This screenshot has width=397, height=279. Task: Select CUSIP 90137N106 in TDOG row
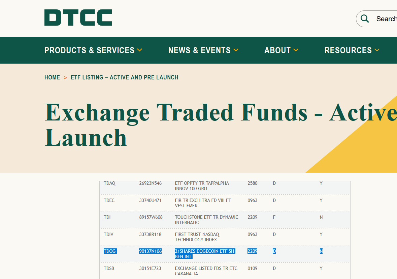pos(151,251)
